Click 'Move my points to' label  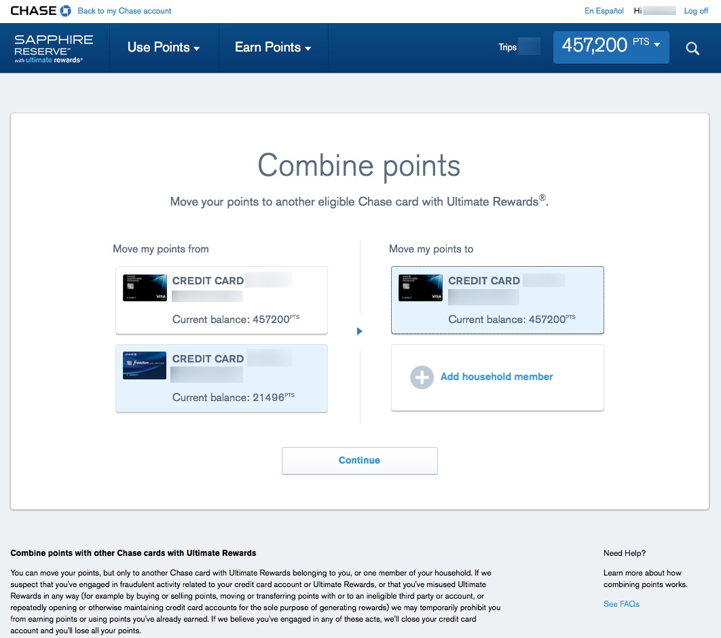coord(431,249)
